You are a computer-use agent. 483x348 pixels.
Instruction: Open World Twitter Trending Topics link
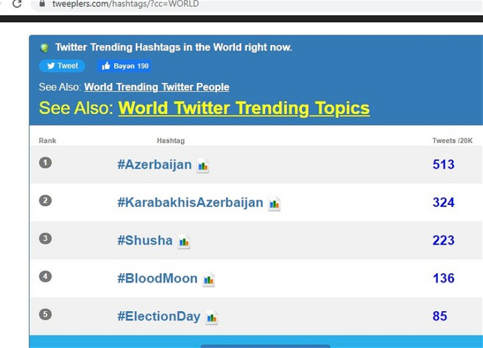coord(244,109)
